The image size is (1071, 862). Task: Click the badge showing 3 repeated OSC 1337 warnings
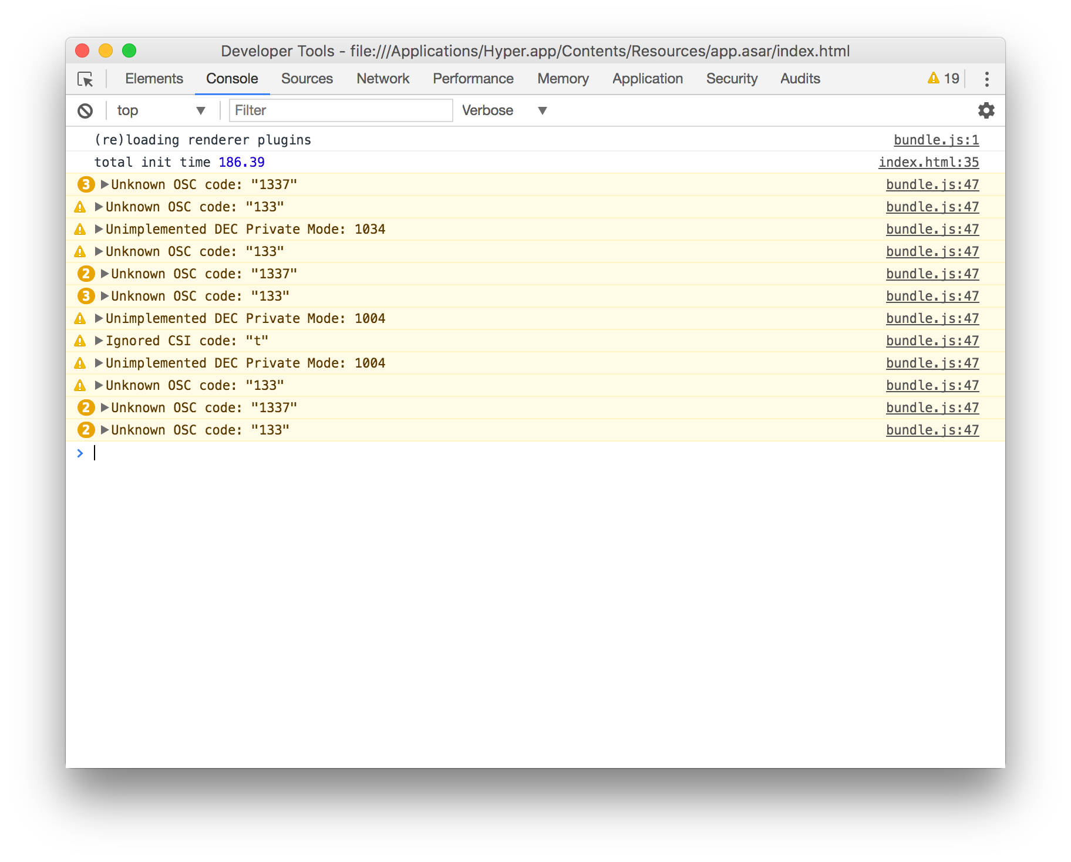[x=86, y=184]
